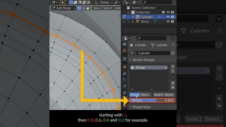Click the Cylinder modifier wrench in Outliner
Screen dimensions: 226x127
pyautogui.click(x=159, y=17)
